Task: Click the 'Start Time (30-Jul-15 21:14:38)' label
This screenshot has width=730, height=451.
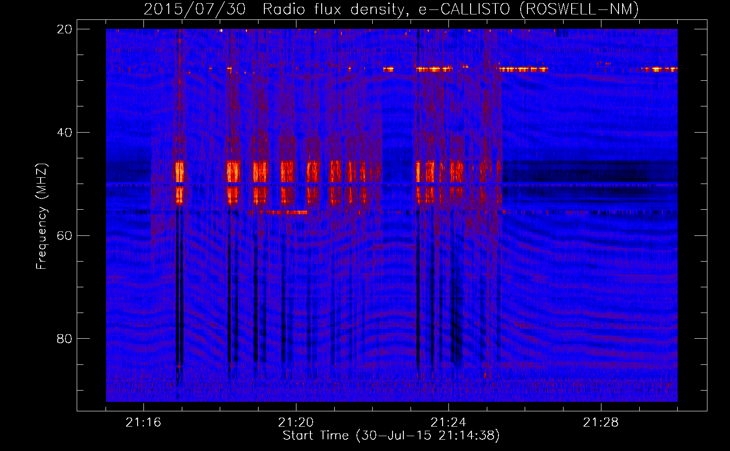Action: 391,436
